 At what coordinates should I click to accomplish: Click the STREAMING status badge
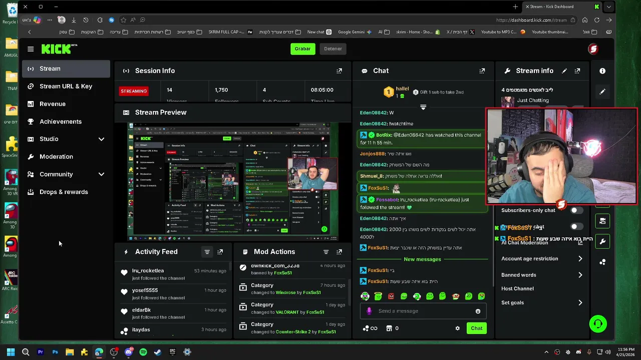[x=134, y=91]
